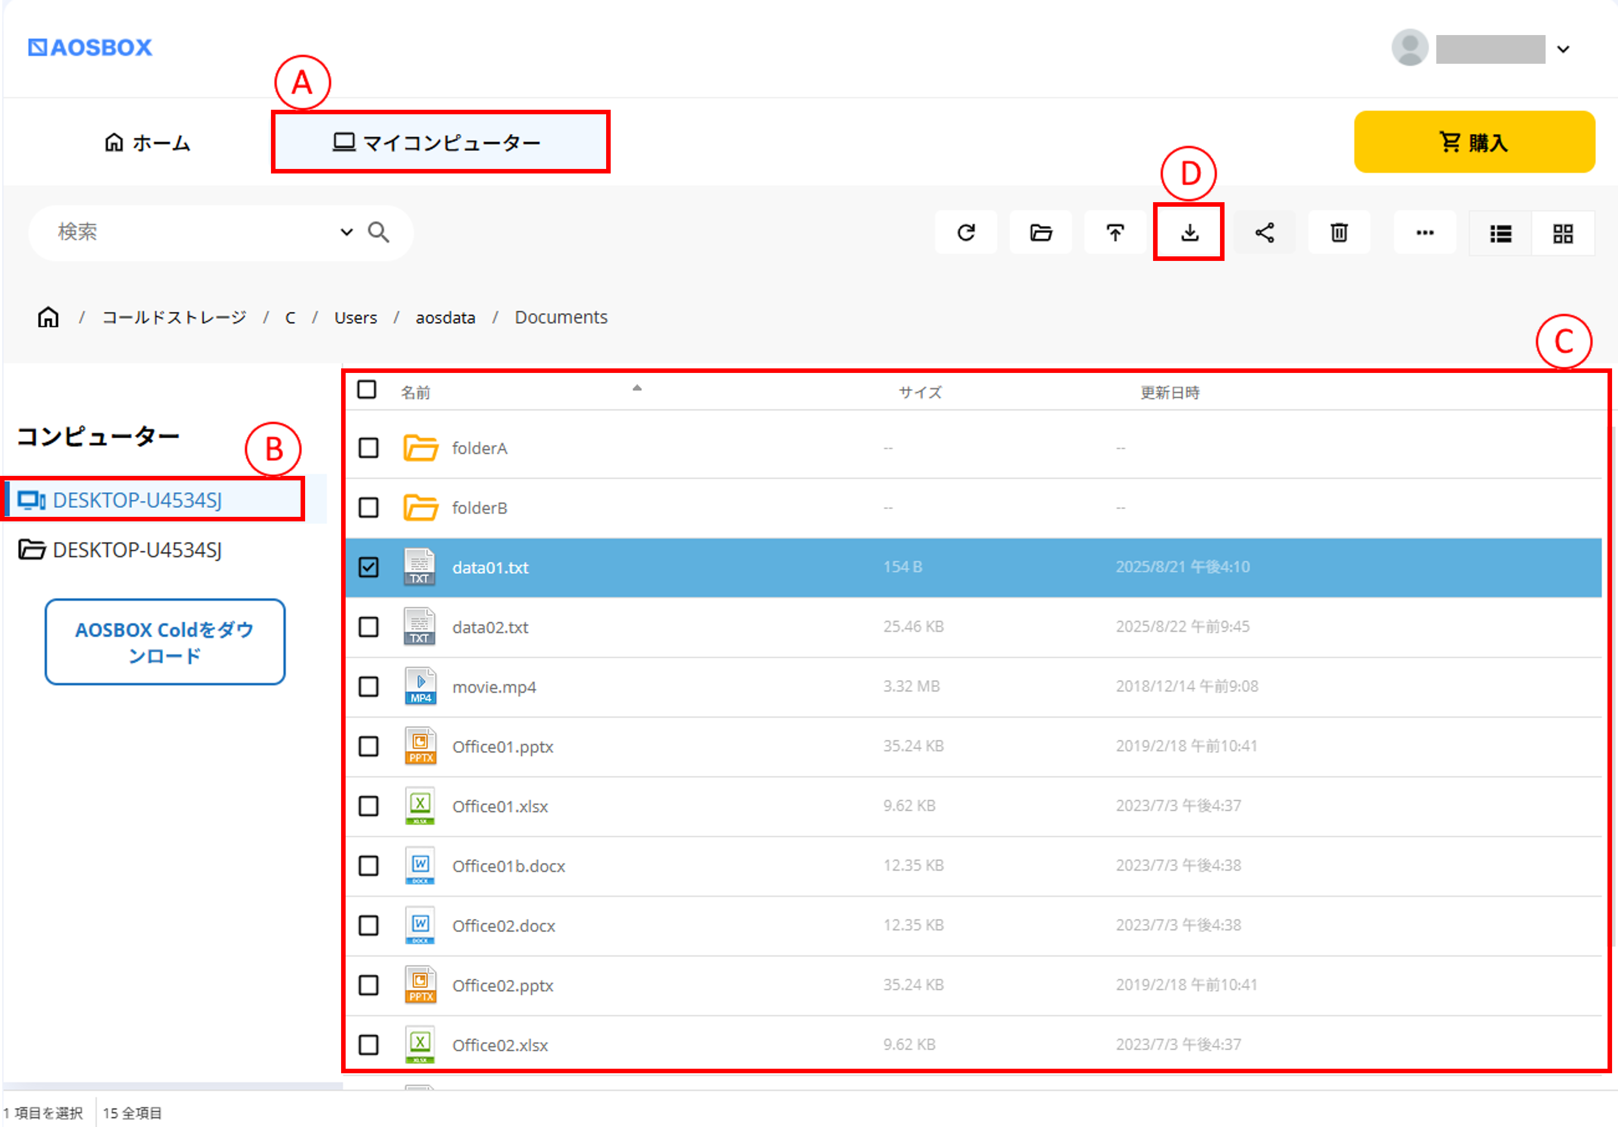Toggle the select-all header checkbox
Image resolution: width=1618 pixels, height=1127 pixels.
pyautogui.click(x=367, y=390)
